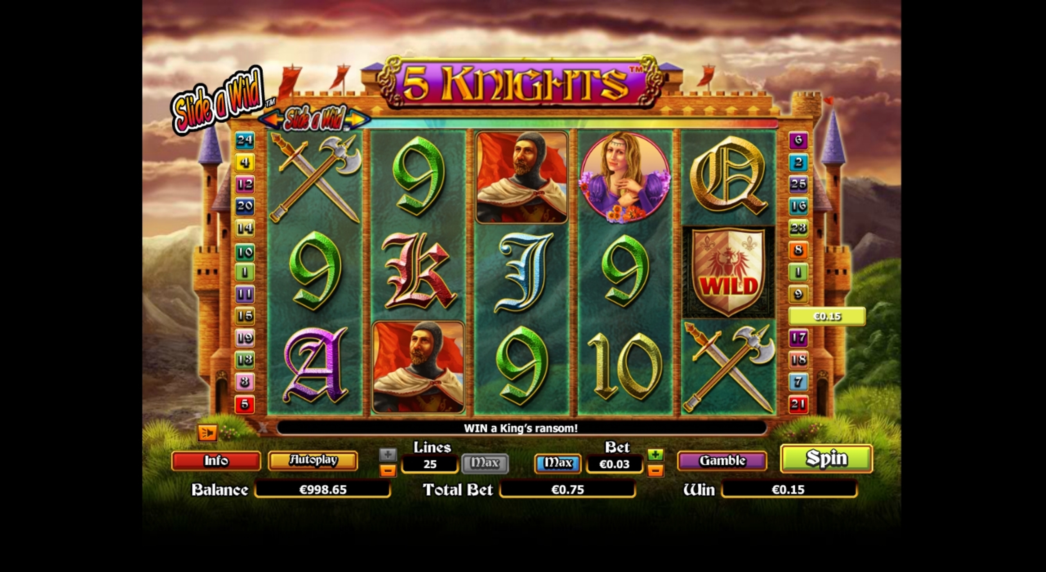
Task: Click the princess symbol on reel four
Action: click(x=625, y=178)
